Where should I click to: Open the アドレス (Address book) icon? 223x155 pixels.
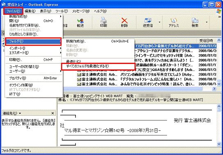point(174,23)
